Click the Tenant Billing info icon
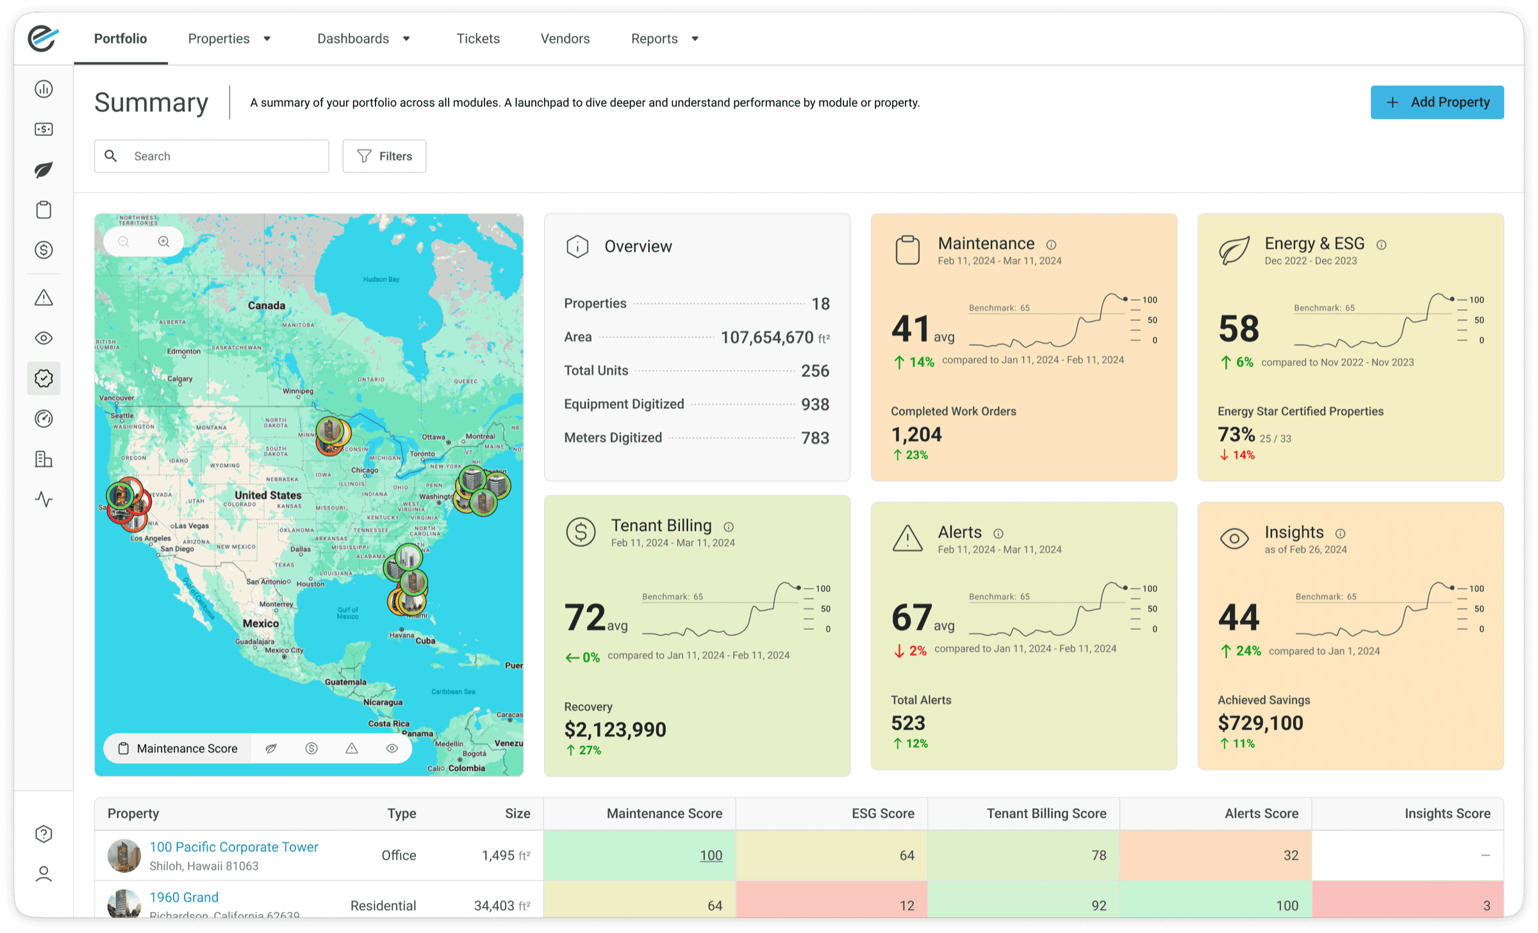This screenshot has width=1538, height=933. (x=729, y=527)
